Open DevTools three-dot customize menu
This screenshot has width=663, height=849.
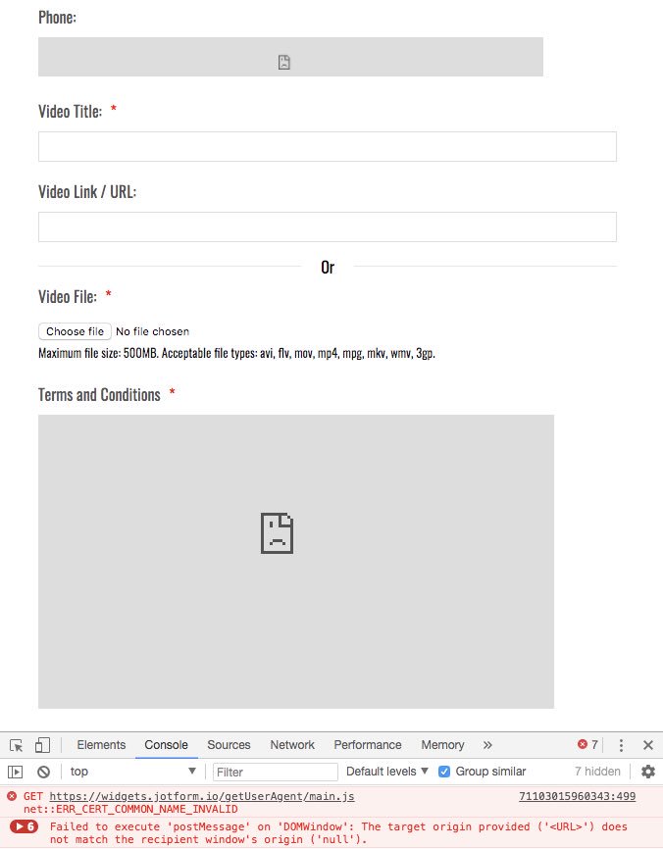(x=621, y=745)
